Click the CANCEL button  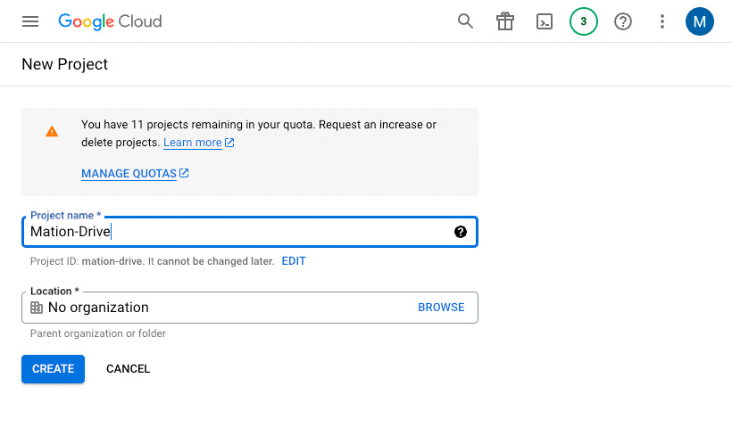click(x=129, y=369)
